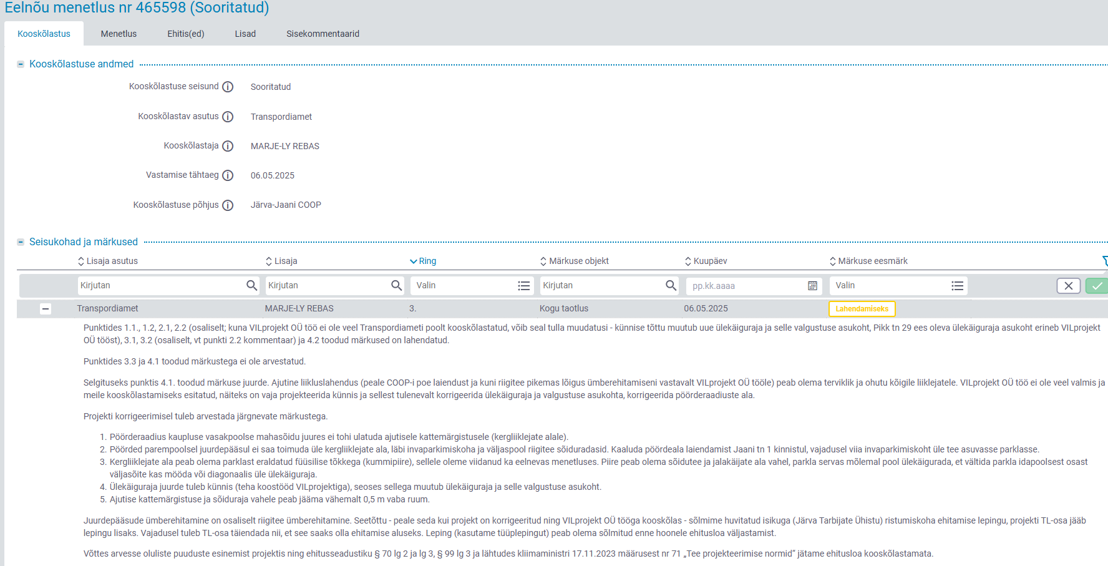Open info icon for Kooskõlastuse põhjus

(x=228, y=205)
